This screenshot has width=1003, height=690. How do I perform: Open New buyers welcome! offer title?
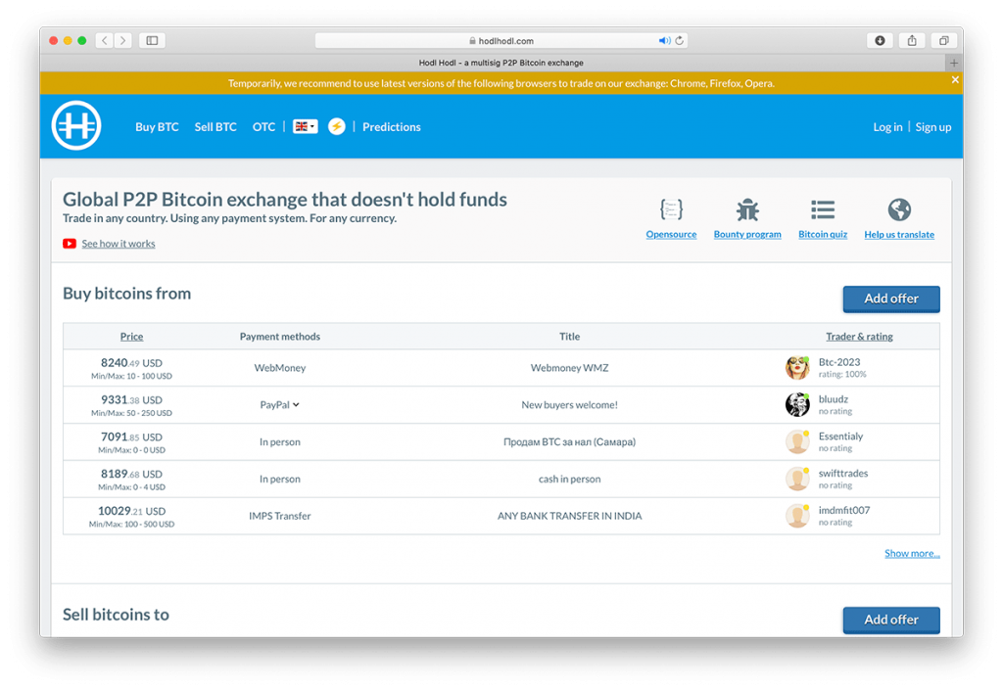(569, 405)
